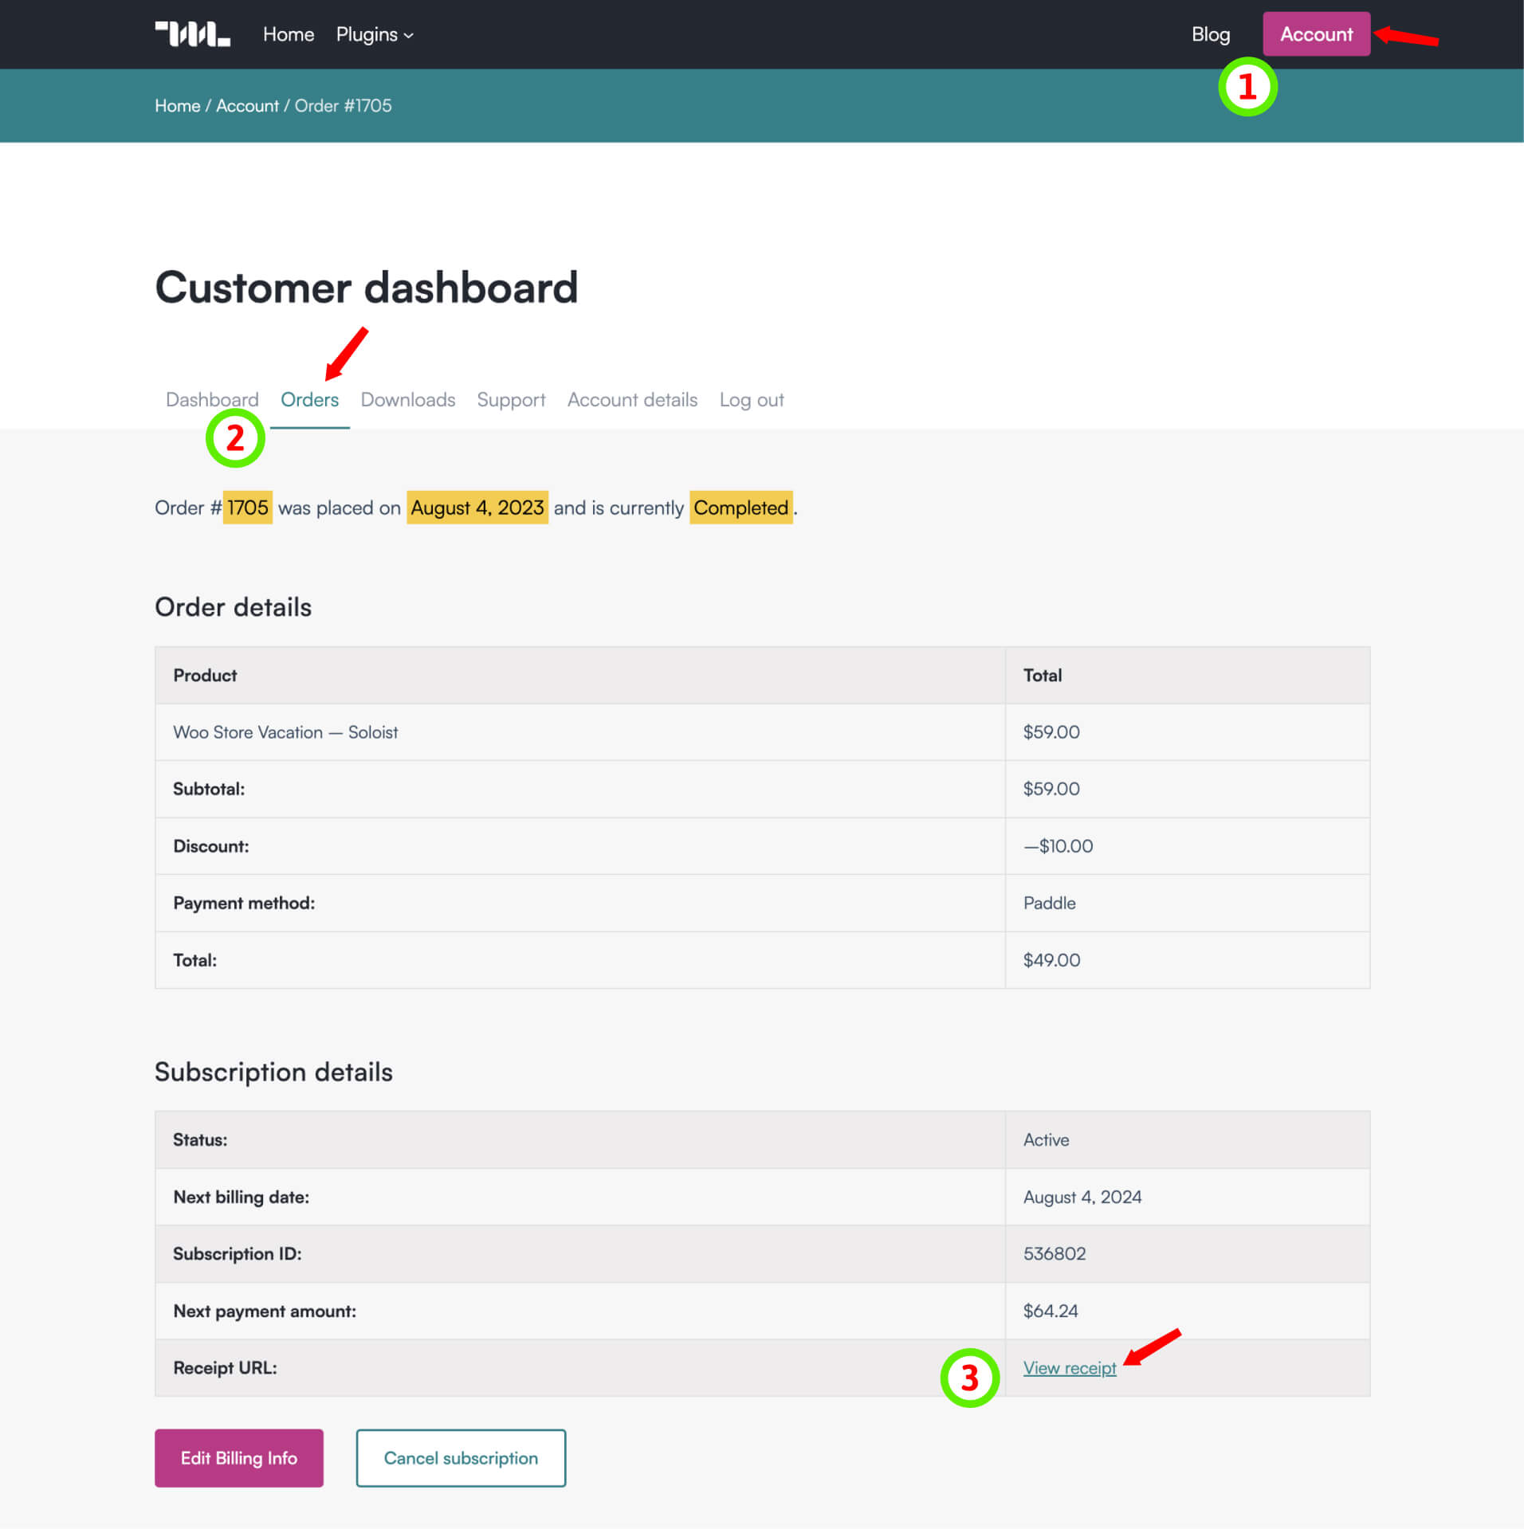The image size is (1524, 1529).
Task: Click the Subtotal label
Action: (209, 789)
